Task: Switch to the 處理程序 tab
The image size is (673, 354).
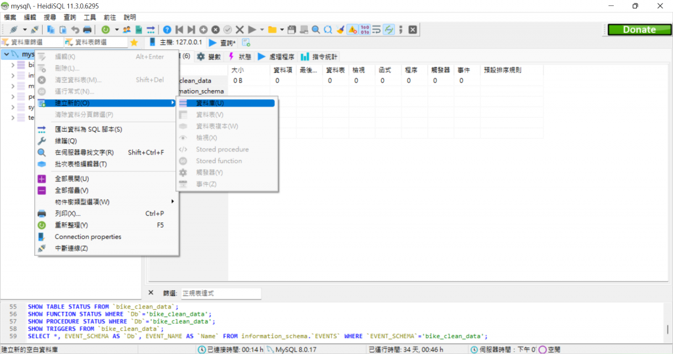Action: coord(277,57)
